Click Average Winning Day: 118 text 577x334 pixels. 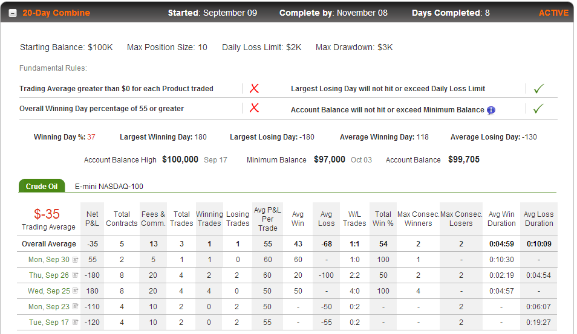384,137
